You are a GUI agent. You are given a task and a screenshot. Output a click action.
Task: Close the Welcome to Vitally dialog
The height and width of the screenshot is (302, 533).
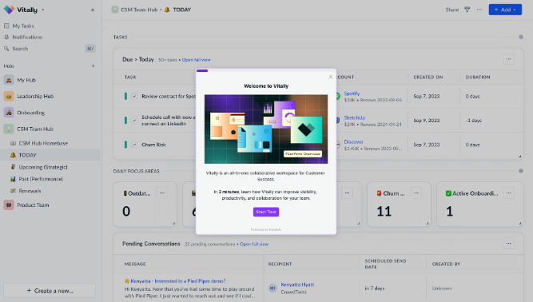point(330,77)
